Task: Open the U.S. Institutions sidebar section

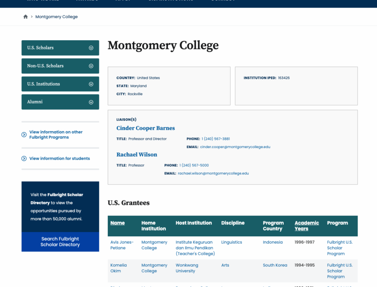Action: pos(60,84)
